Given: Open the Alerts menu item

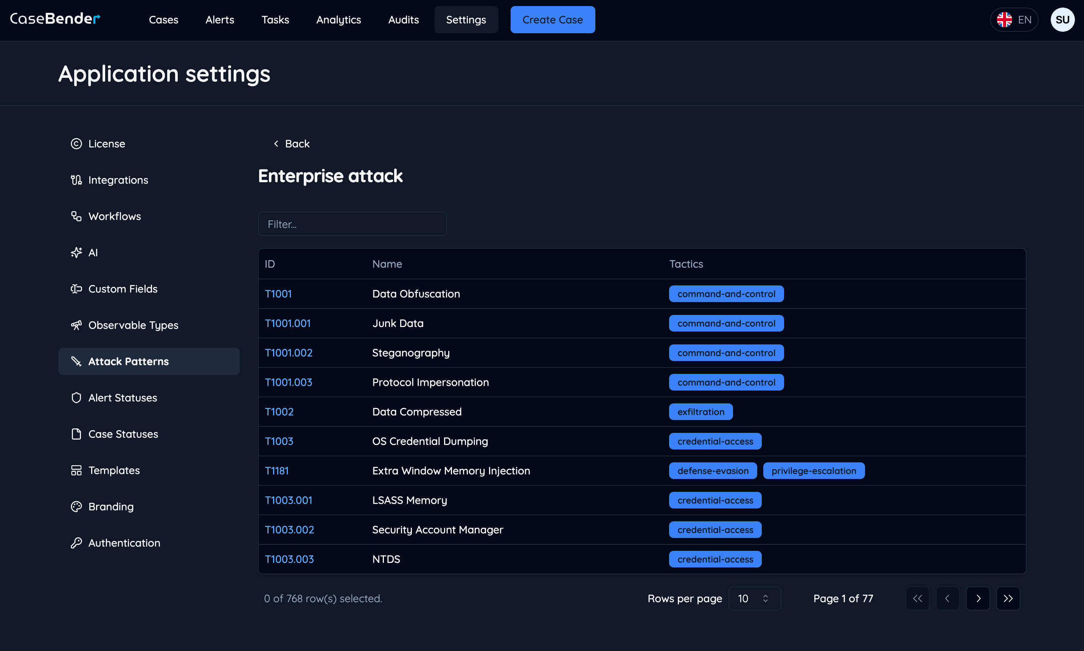Looking at the screenshot, I should pyautogui.click(x=220, y=20).
